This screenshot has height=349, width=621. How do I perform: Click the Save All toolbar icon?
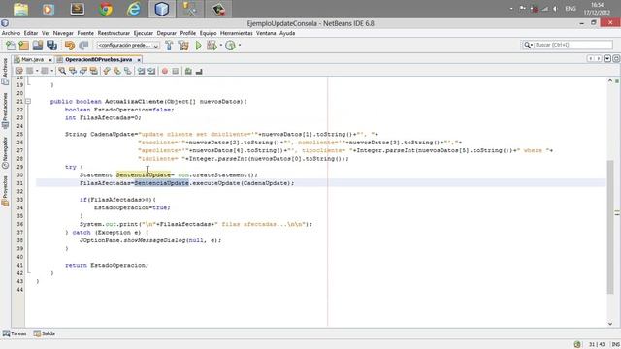(x=51, y=46)
